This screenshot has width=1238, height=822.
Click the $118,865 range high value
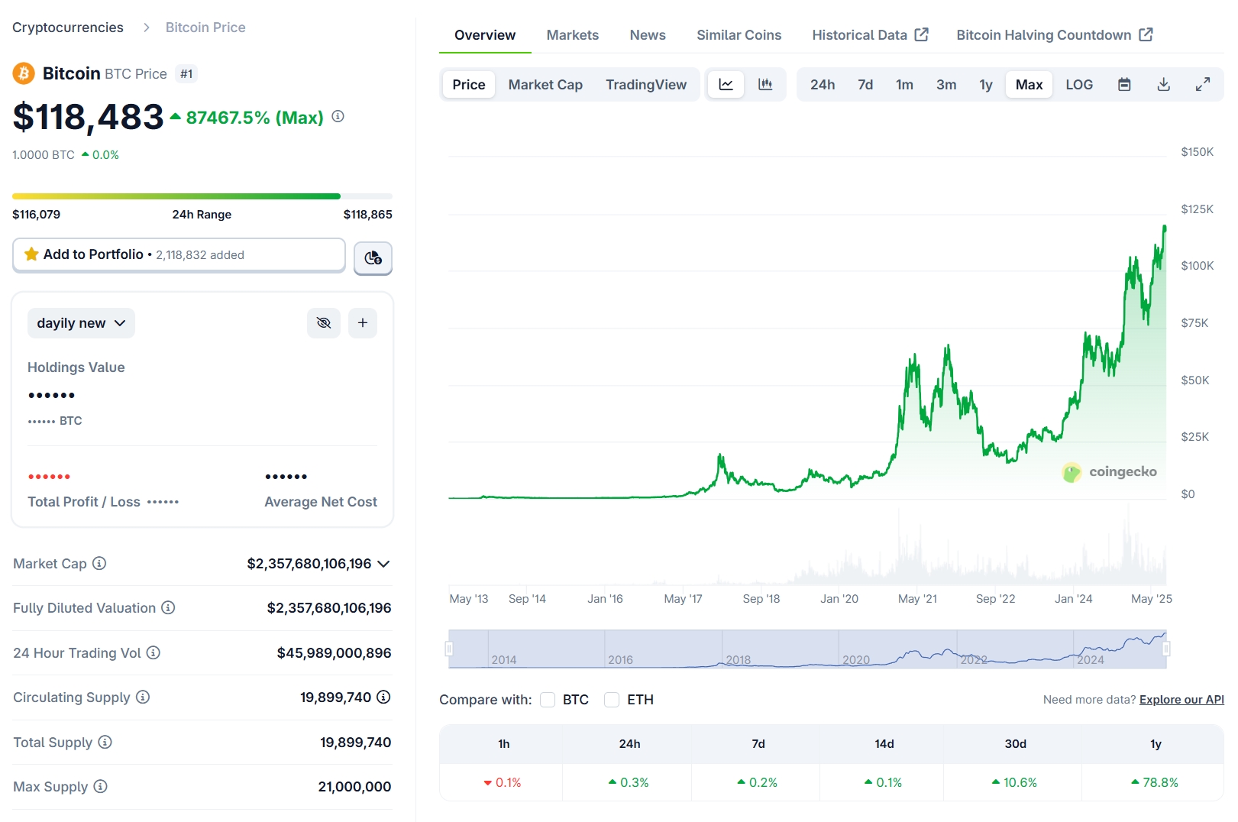(367, 215)
